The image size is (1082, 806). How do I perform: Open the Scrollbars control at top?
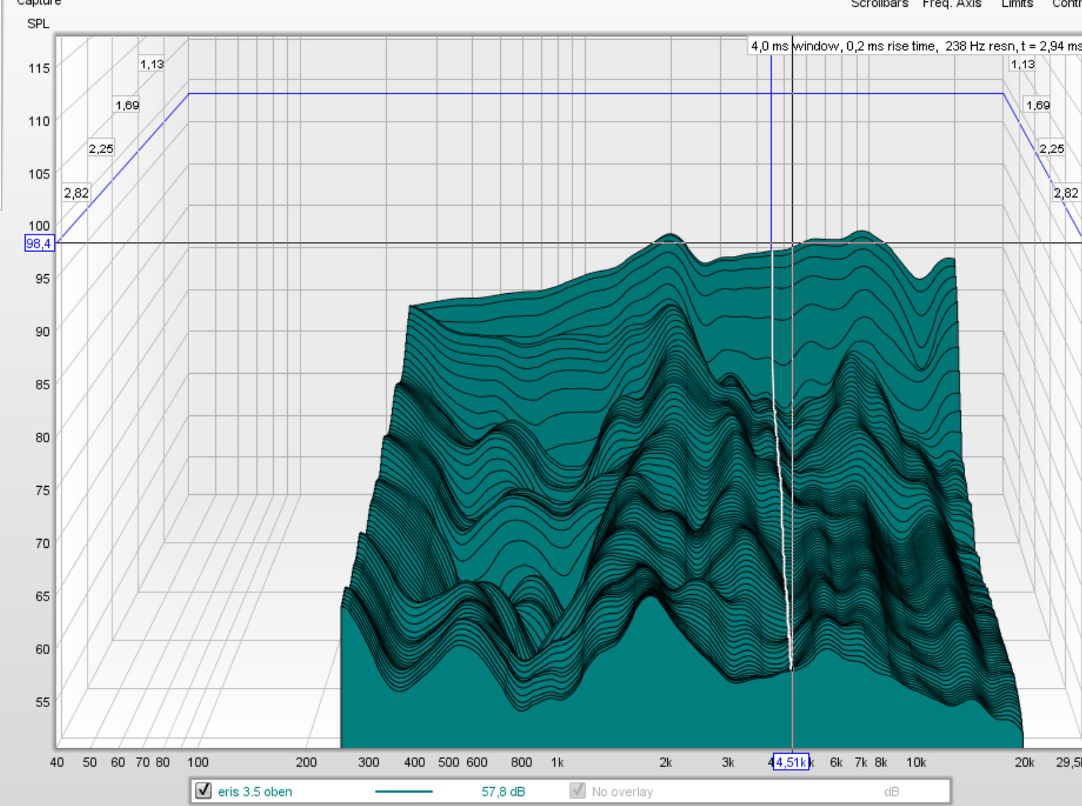(880, 4)
